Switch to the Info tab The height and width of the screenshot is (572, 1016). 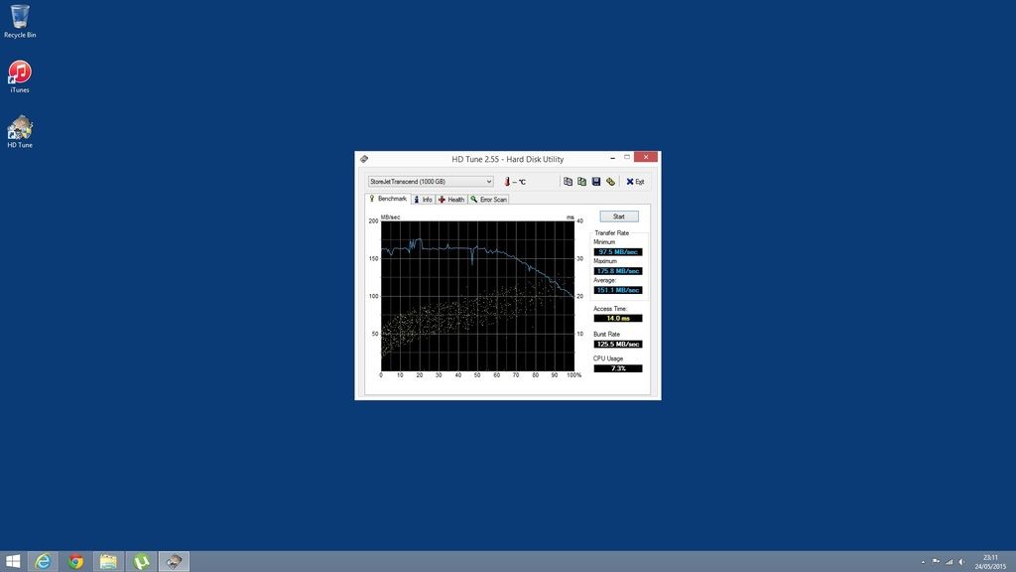pyautogui.click(x=423, y=200)
